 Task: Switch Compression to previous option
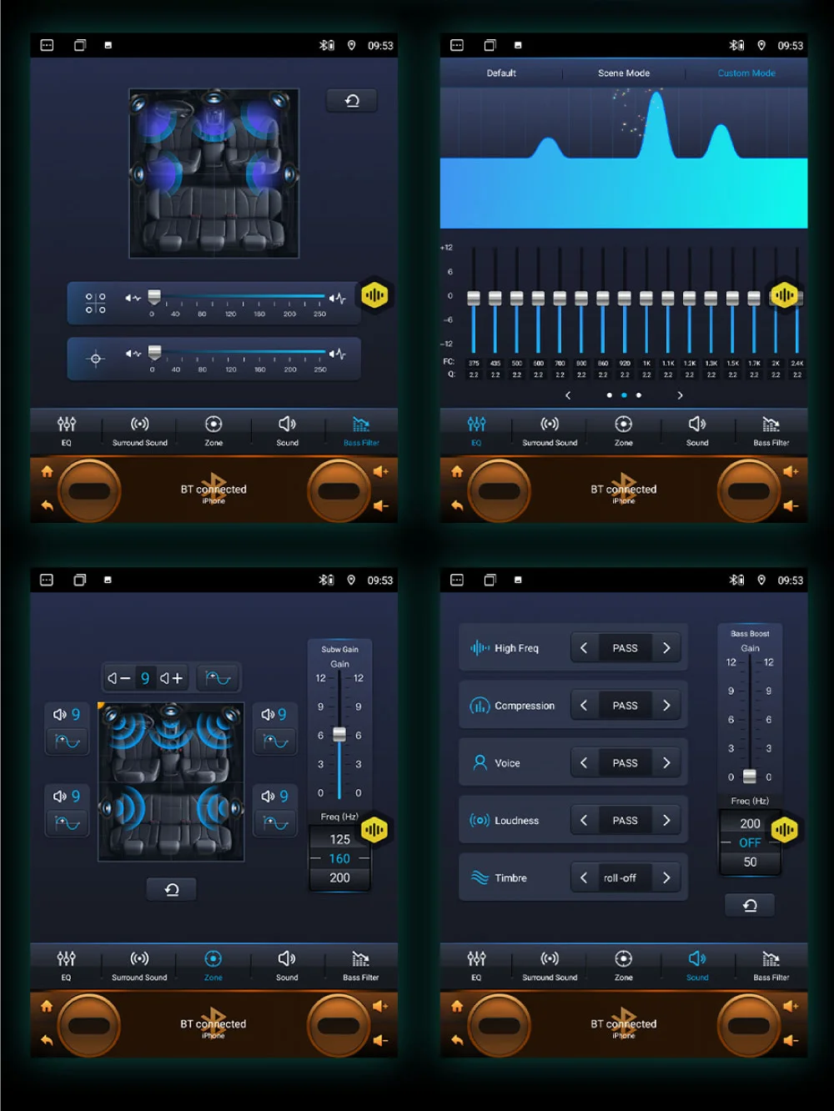(x=584, y=706)
